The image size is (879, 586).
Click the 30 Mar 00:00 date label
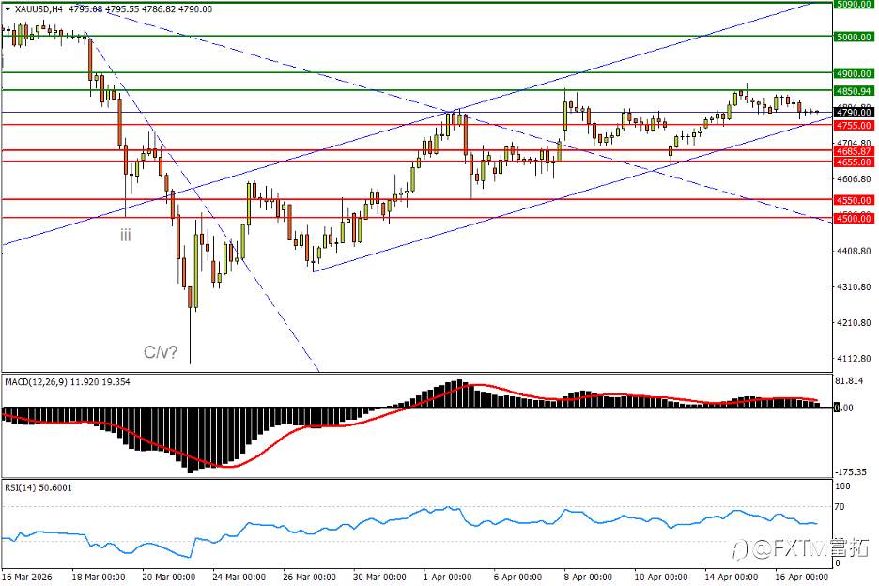tap(379, 577)
